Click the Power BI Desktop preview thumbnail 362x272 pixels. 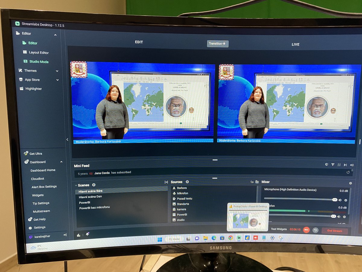tap(248, 218)
